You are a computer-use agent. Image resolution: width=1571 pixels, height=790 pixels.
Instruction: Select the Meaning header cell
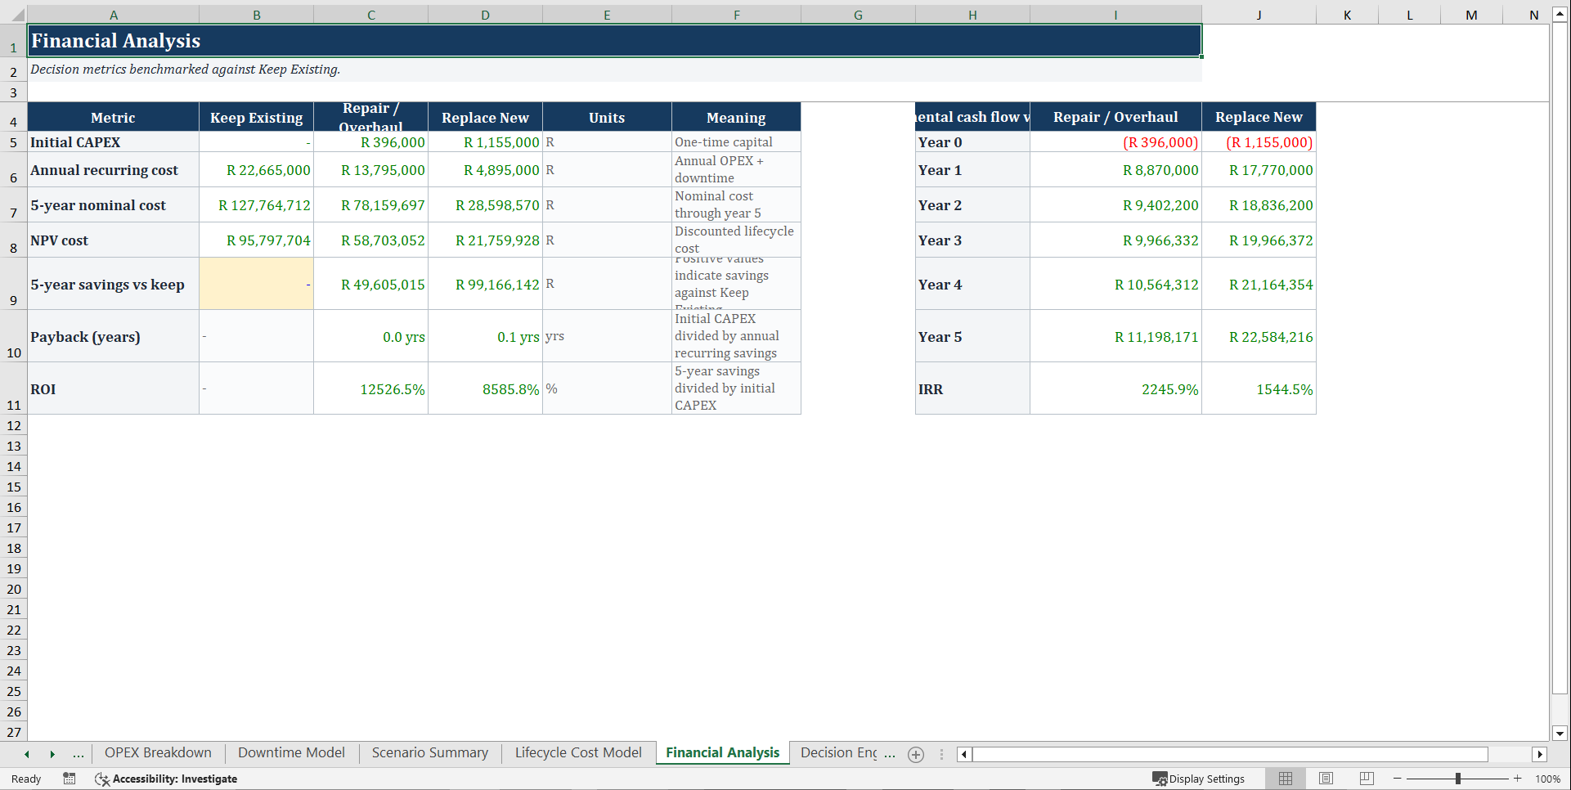coord(736,117)
